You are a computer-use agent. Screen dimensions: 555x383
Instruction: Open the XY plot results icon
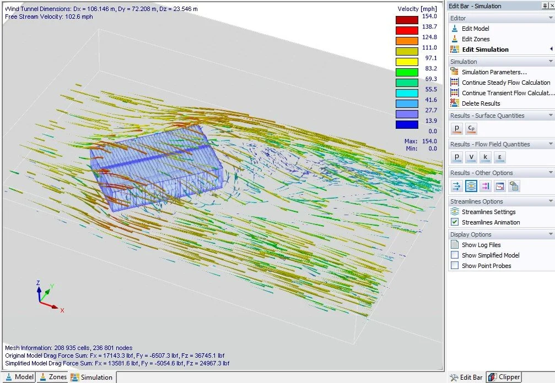pos(500,186)
